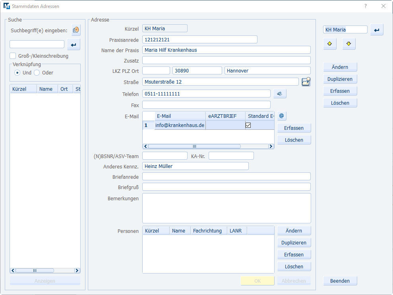Image resolution: width=393 pixels, height=295 pixels.
Task: Click the Beenden button
Action: coord(340,281)
